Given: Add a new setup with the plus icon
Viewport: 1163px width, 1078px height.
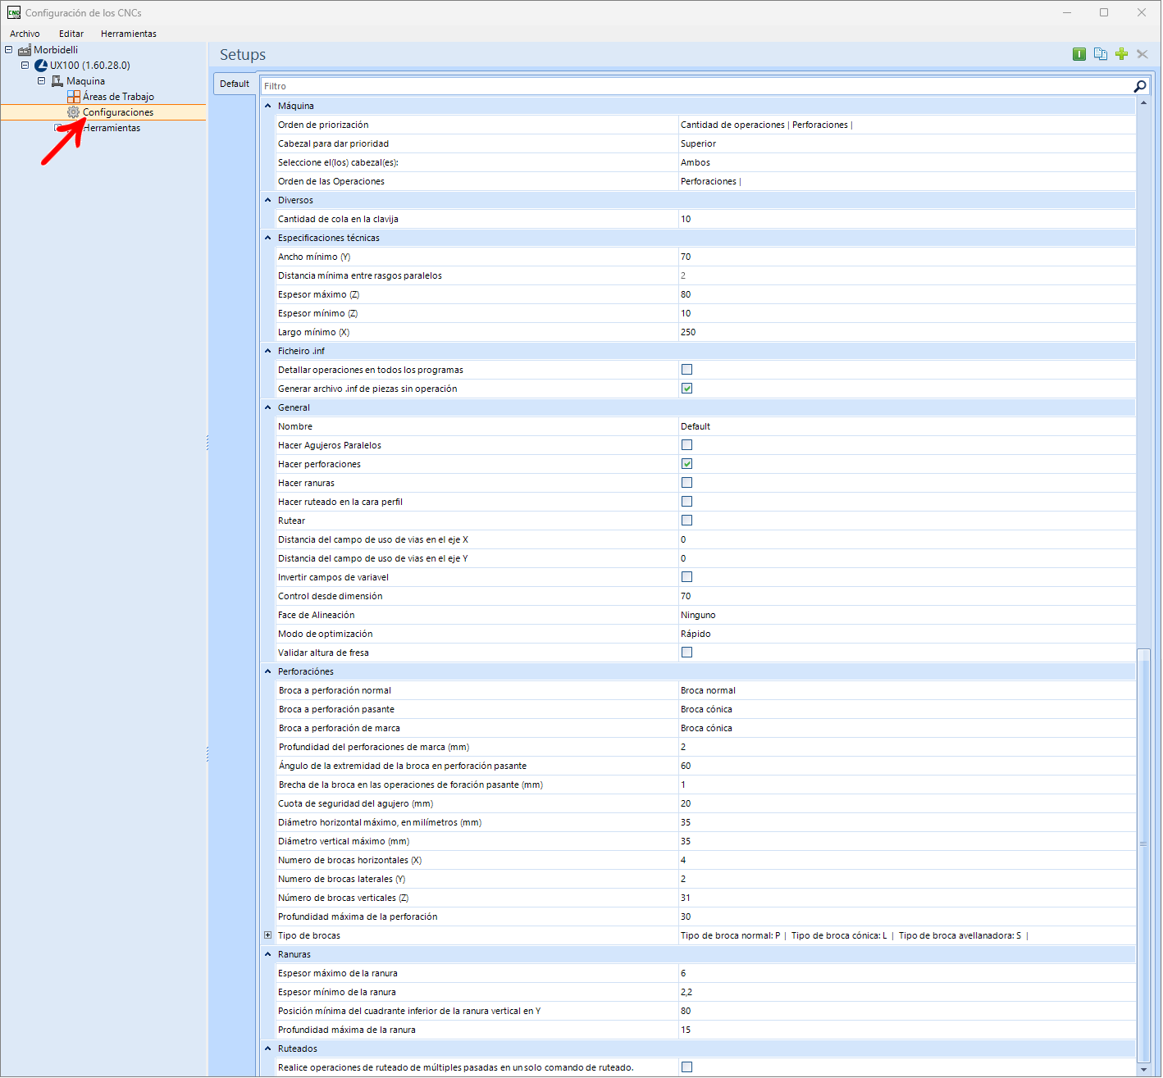Looking at the screenshot, I should 1122,54.
